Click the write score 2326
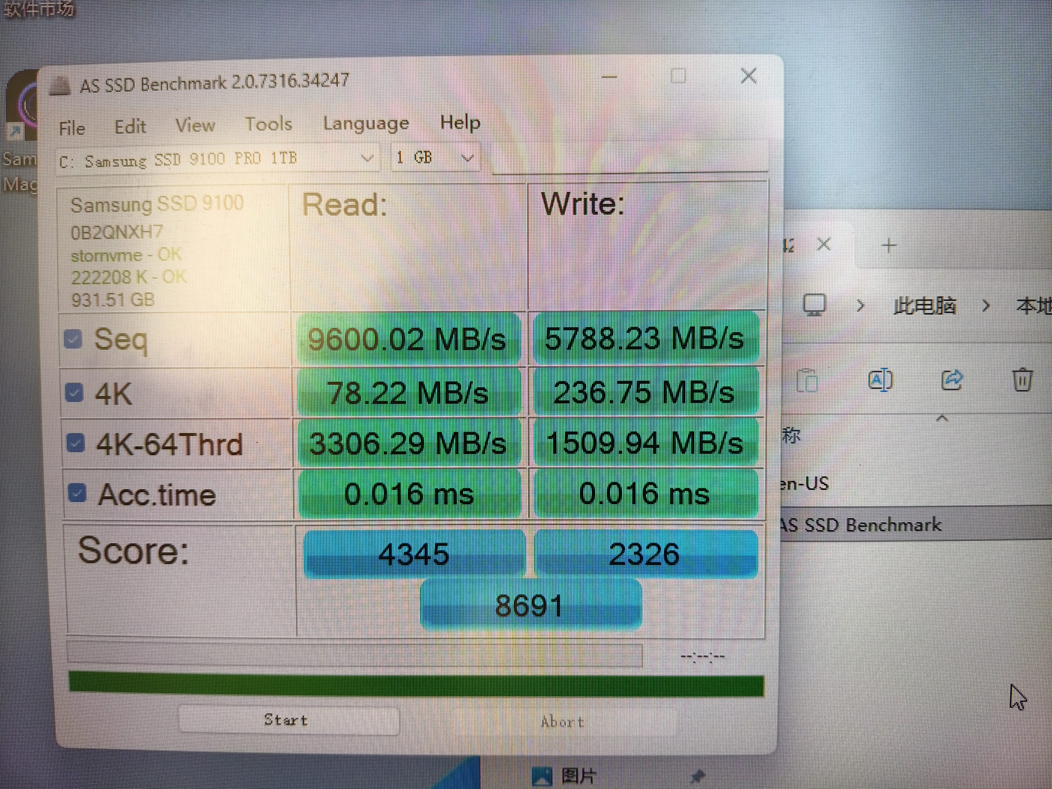The image size is (1052, 789). point(645,553)
